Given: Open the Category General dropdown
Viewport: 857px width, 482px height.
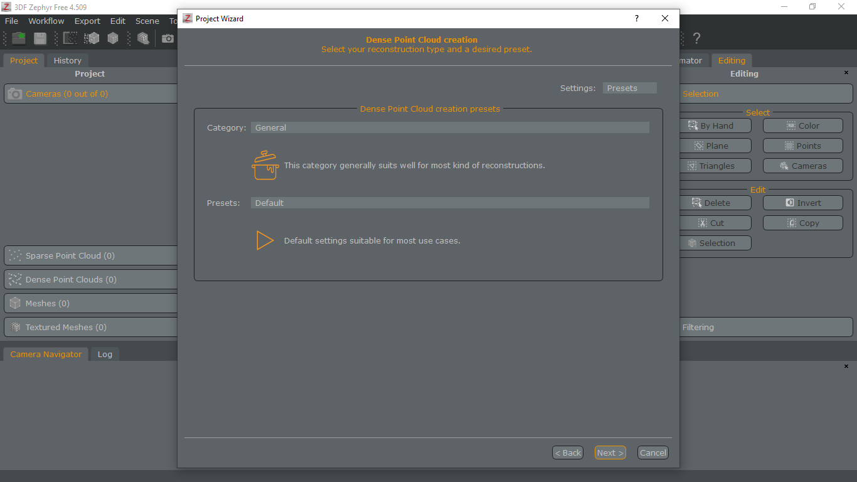Looking at the screenshot, I should click(450, 127).
